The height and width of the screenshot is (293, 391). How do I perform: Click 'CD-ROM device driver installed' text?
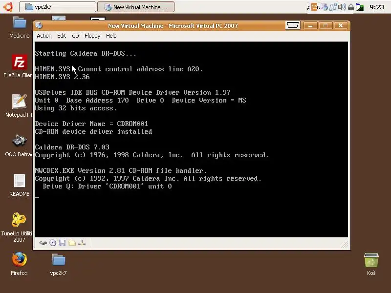[93, 131]
